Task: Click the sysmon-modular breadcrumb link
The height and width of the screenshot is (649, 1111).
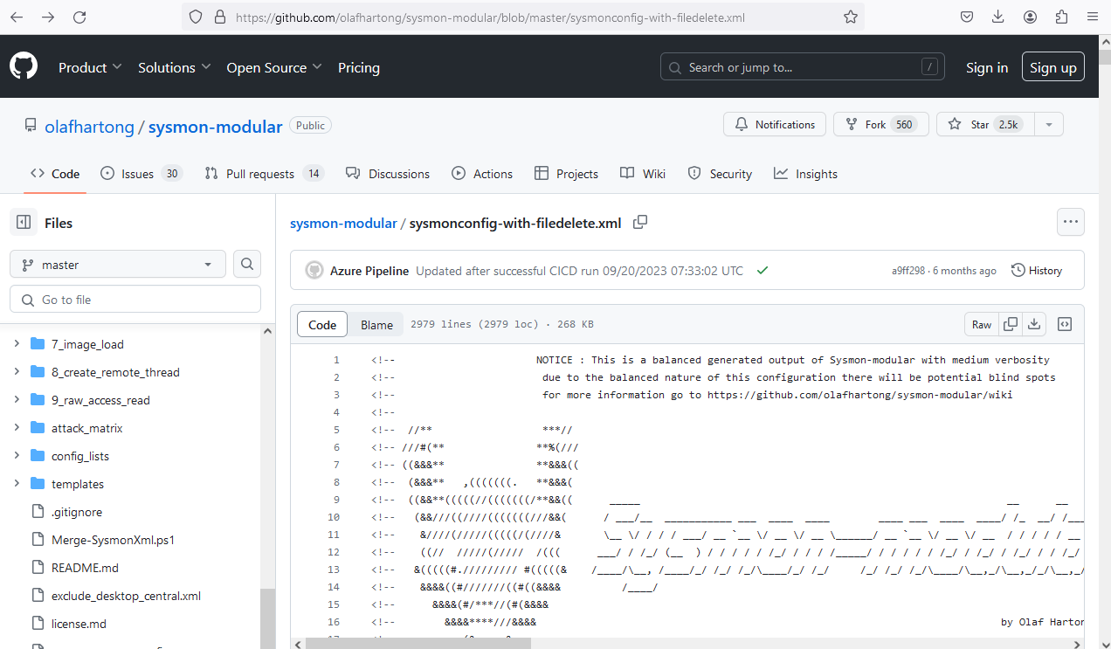Action: [x=343, y=223]
